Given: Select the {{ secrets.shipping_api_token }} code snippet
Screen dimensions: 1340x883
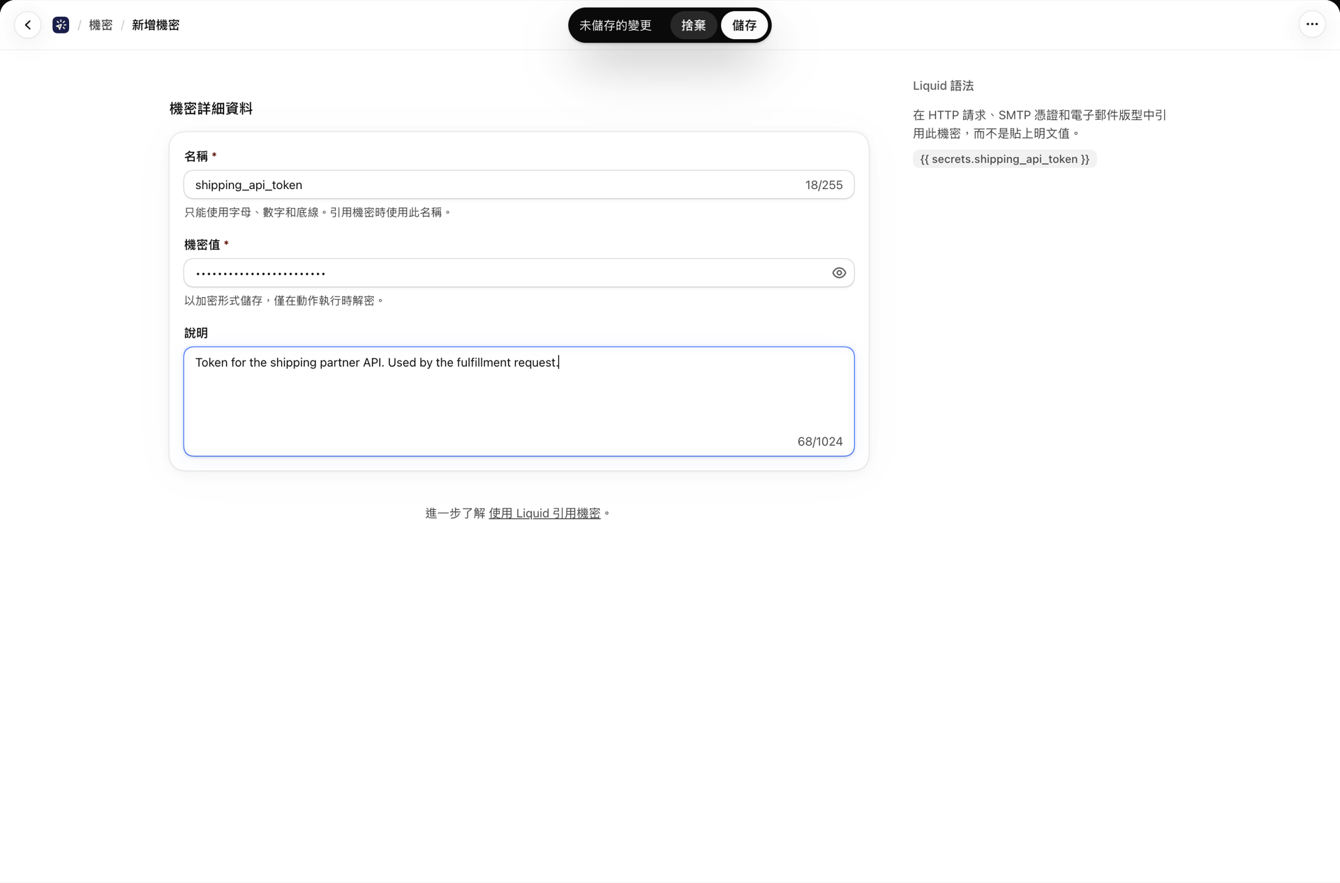Looking at the screenshot, I should pos(1004,159).
